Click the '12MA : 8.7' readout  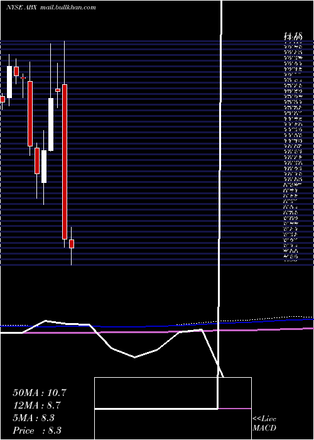(x=36, y=405)
